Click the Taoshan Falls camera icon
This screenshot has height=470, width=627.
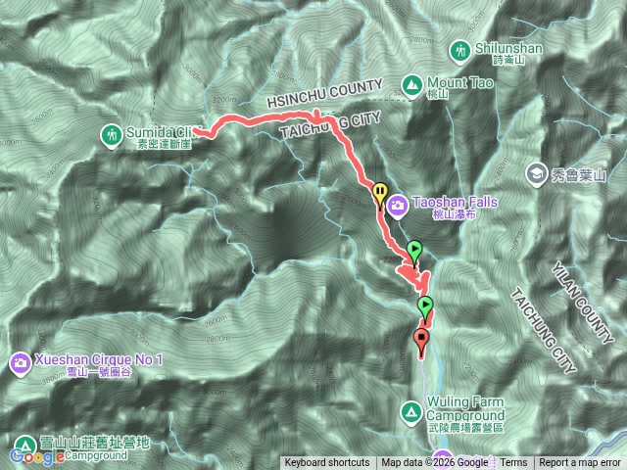[397, 206]
